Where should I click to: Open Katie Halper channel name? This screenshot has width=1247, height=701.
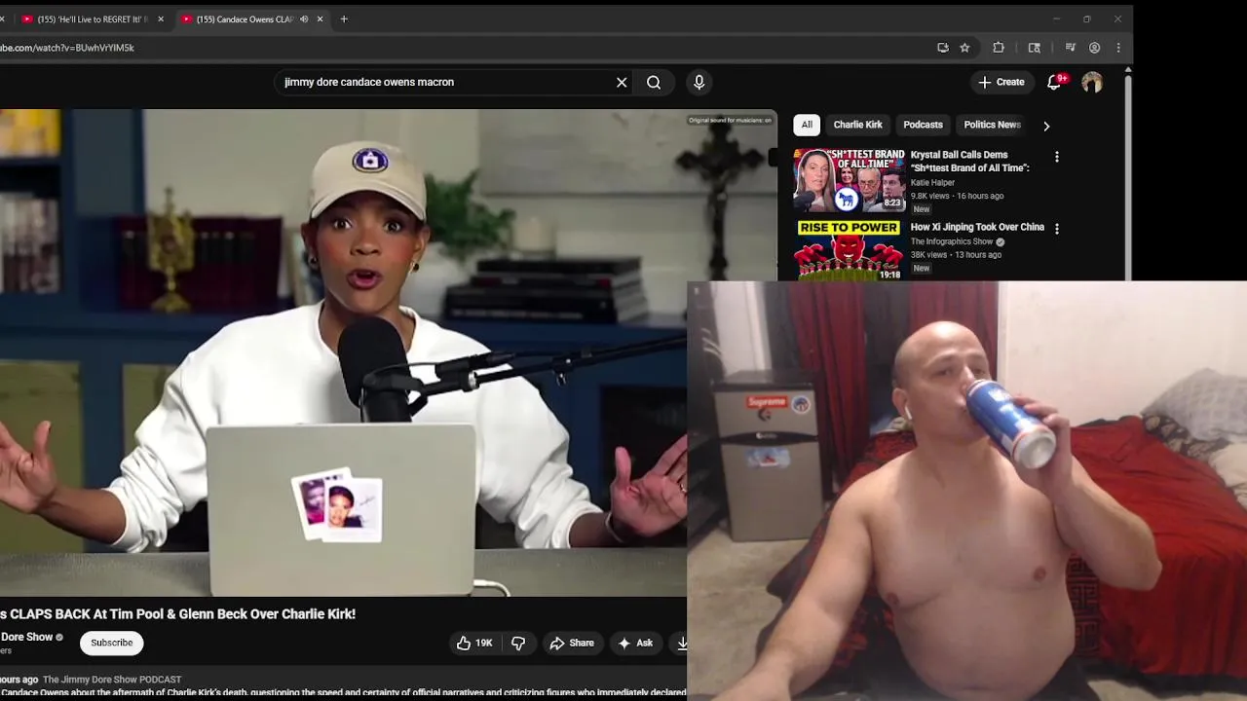coord(932,183)
